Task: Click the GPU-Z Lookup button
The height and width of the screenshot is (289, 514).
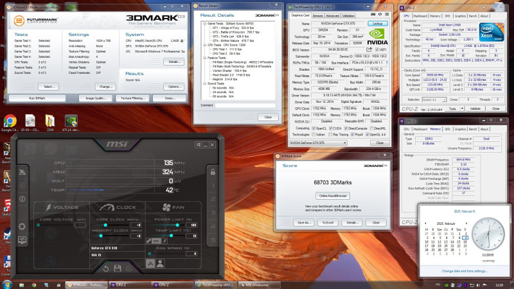Action: tap(378, 24)
